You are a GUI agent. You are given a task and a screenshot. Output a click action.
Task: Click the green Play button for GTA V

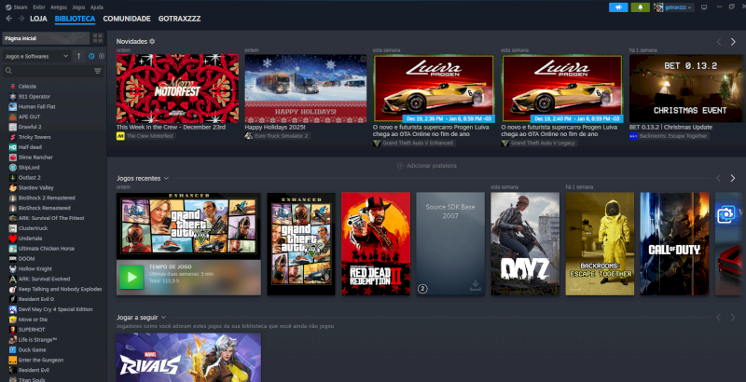click(x=131, y=278)
